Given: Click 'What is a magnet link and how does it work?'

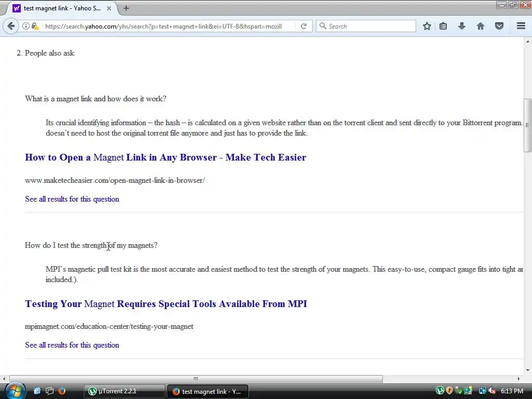Looking at the screenshot, I should point(96,99).
